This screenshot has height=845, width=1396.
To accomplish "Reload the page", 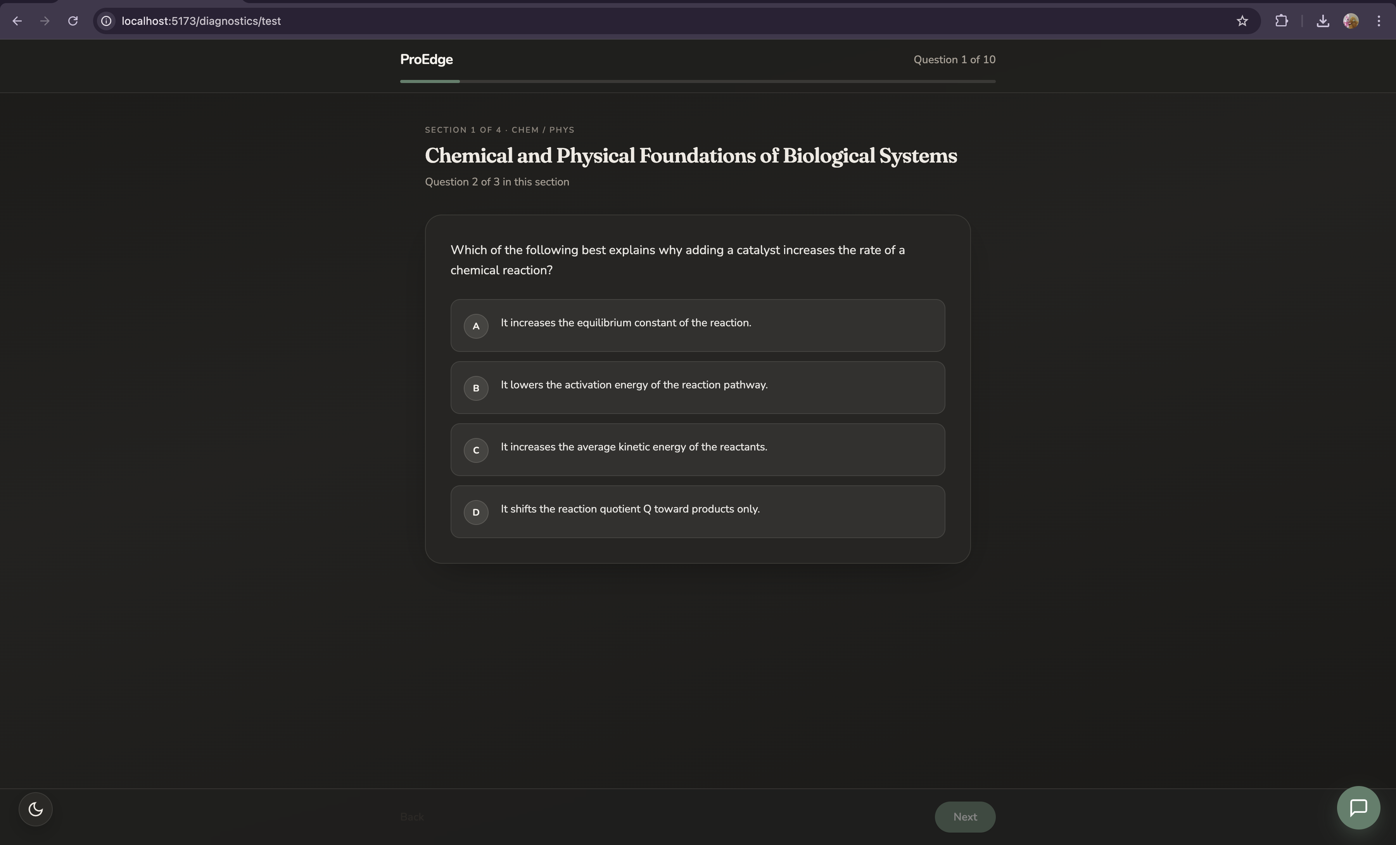I will coord(73,21).
